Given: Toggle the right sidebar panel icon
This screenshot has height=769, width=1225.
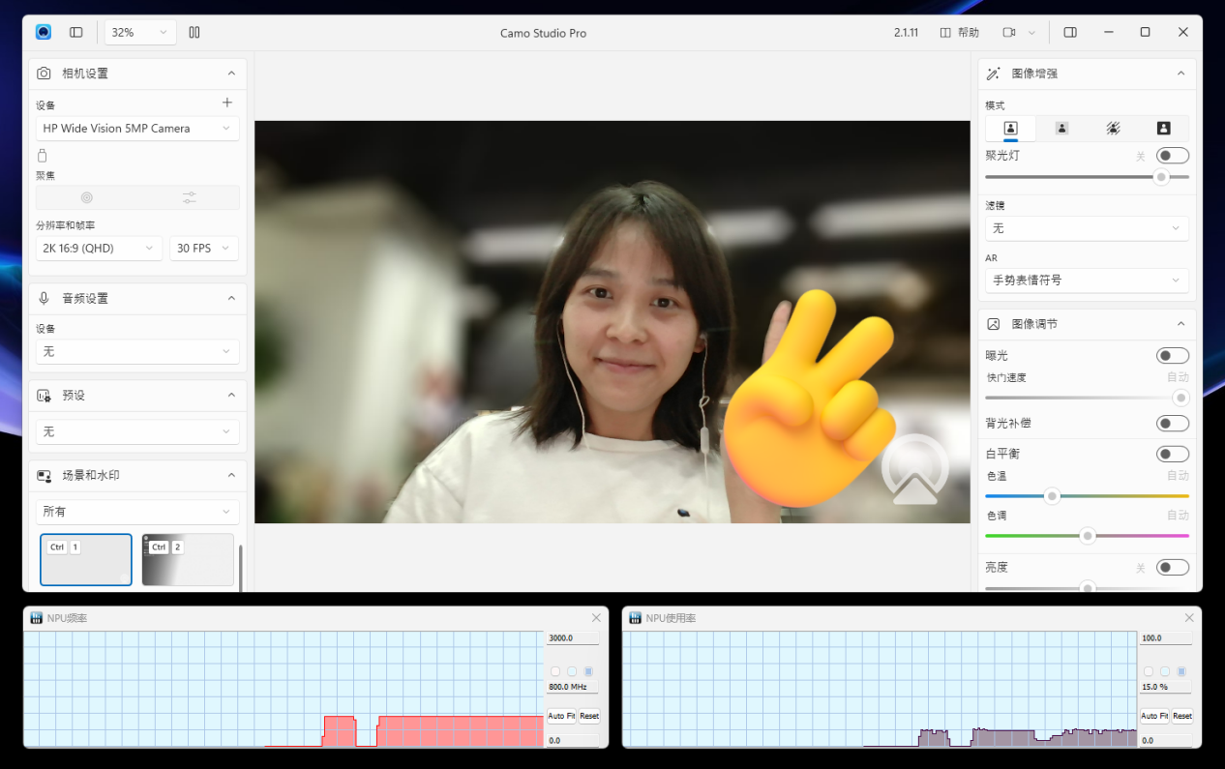Looking at the screenshot, I should pyautogui.click(x=1070, y=32).
